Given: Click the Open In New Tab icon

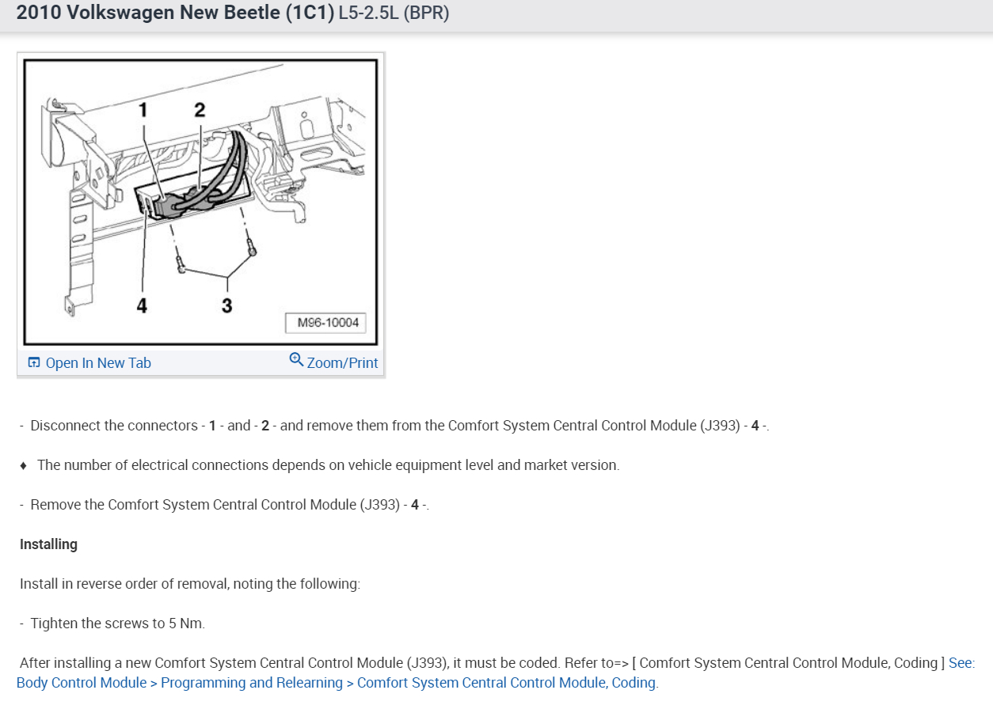Looking at the screenshot, I should pos(33,363).
